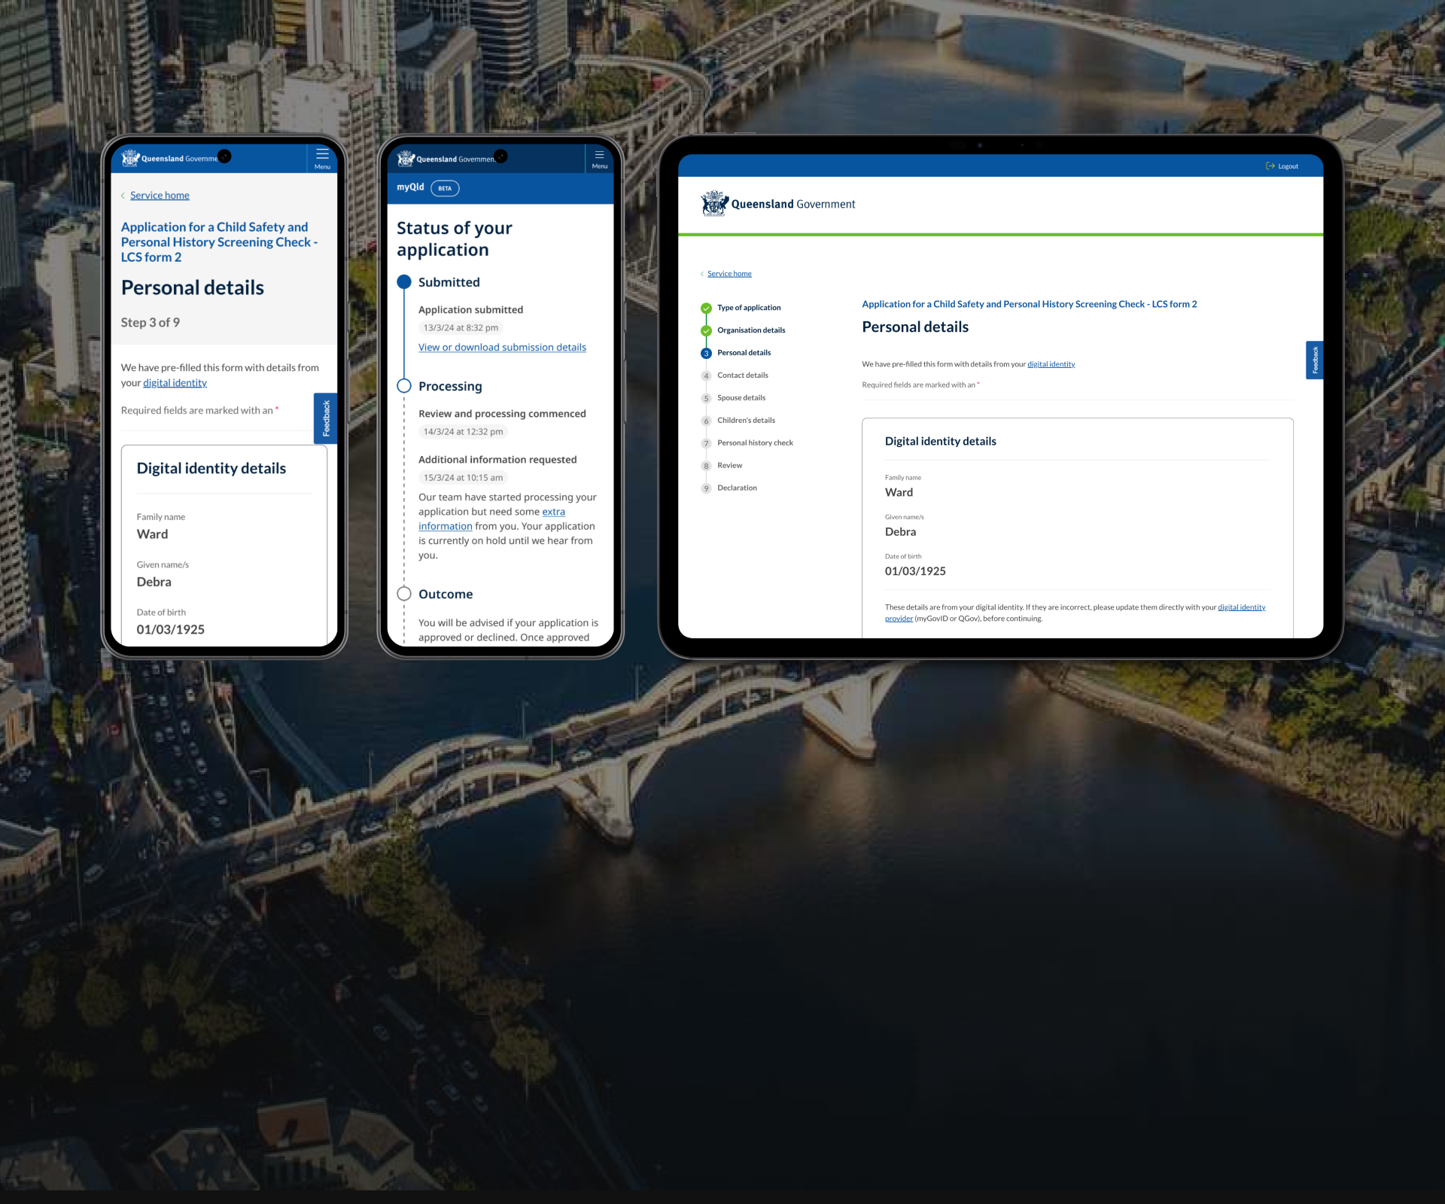Click the step 3 circle for Personal details
Image resolution: width=1445 pixels, height=1204 pixels.
point(706,353)
